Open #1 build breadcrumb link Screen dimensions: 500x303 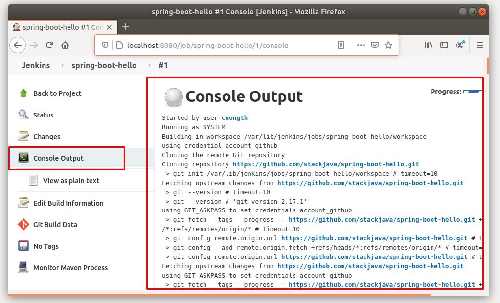click(163, 65)
